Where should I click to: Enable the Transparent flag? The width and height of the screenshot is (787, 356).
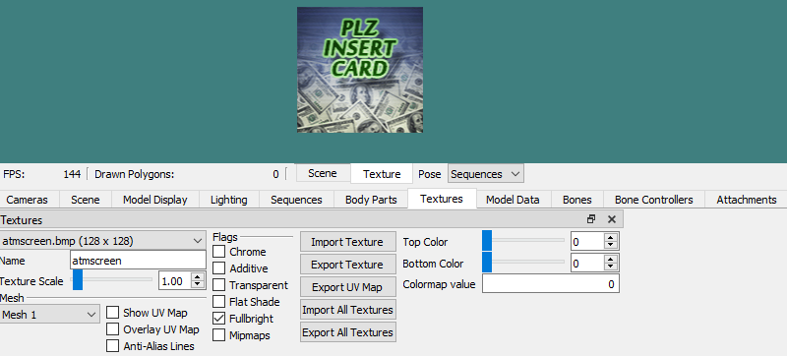coord(218,285)
